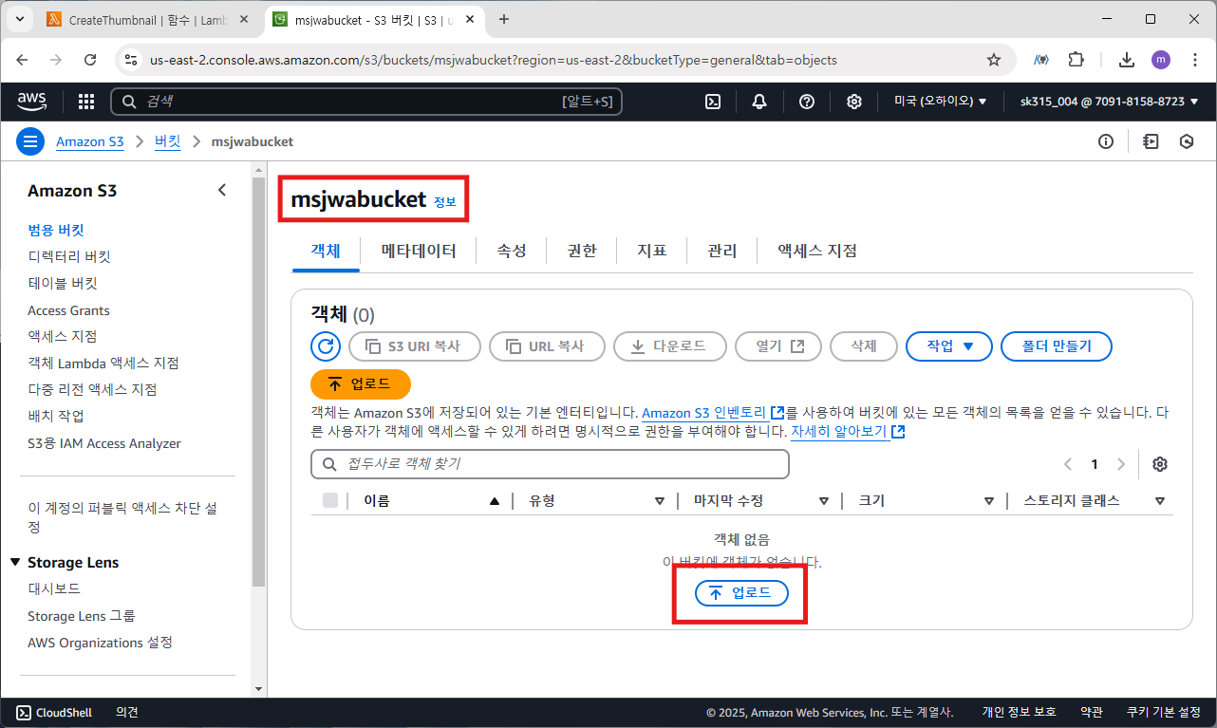The image size is (1217, 728).
Task: Go to previous page of objects
Action: (1068, 464)
